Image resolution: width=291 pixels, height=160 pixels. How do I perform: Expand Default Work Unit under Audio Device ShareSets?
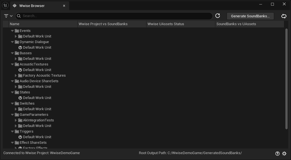(16, 87)
